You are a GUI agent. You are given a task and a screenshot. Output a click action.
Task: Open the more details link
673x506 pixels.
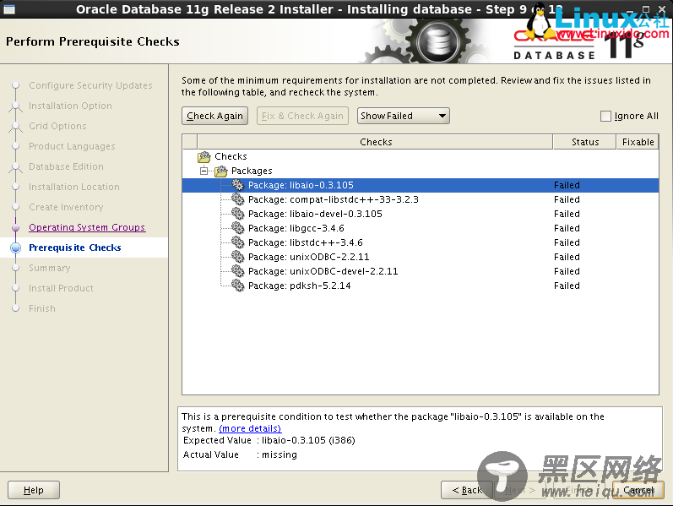click(x=250, y=428)
